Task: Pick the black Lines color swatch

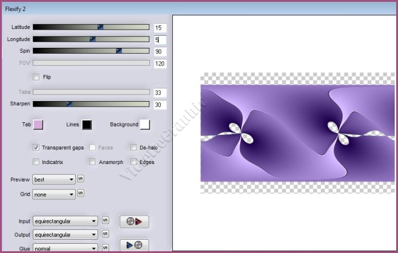Action: pyautogui.click(x=86, y=125)
